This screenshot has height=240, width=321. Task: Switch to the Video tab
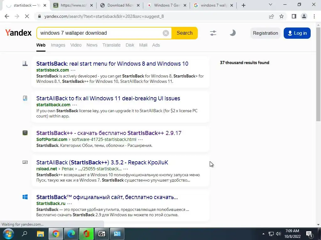[x=76, y=45]
